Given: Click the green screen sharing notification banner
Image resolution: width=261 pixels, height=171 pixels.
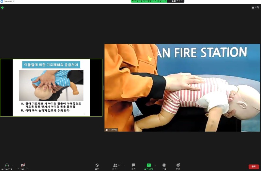Looking at the screenshot, I should pos(149,1).
